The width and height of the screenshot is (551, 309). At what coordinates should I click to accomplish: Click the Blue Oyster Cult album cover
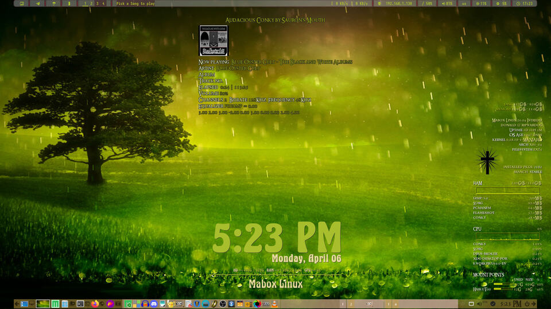(x=214, y=40)
